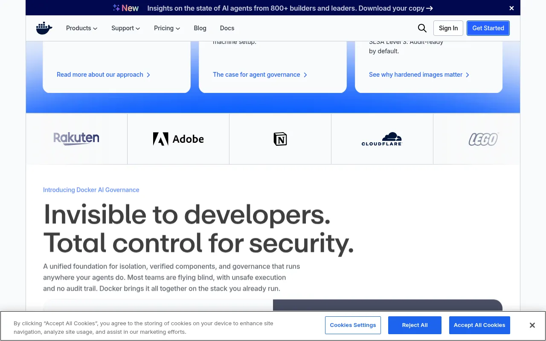Open the search magnifier icon
Screen dimensions: 546x341
click(422, 28)
